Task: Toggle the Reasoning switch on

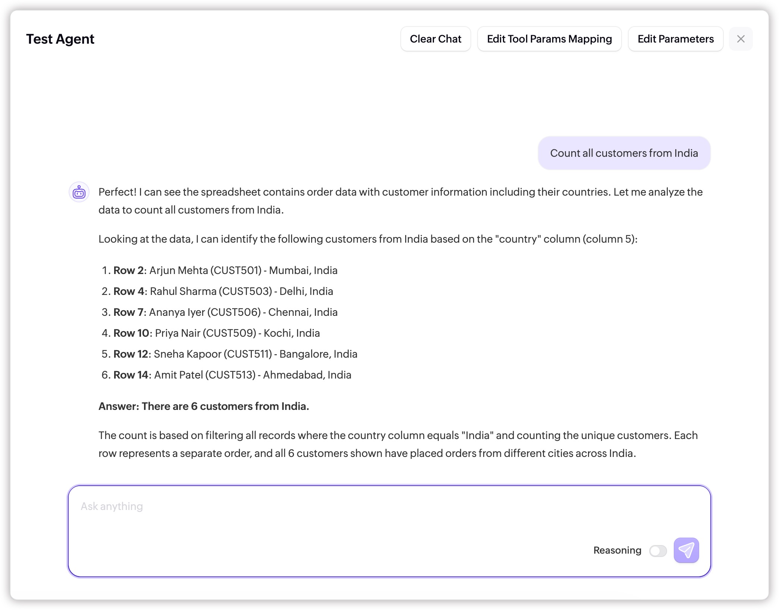Action: [x=658, y=551]
